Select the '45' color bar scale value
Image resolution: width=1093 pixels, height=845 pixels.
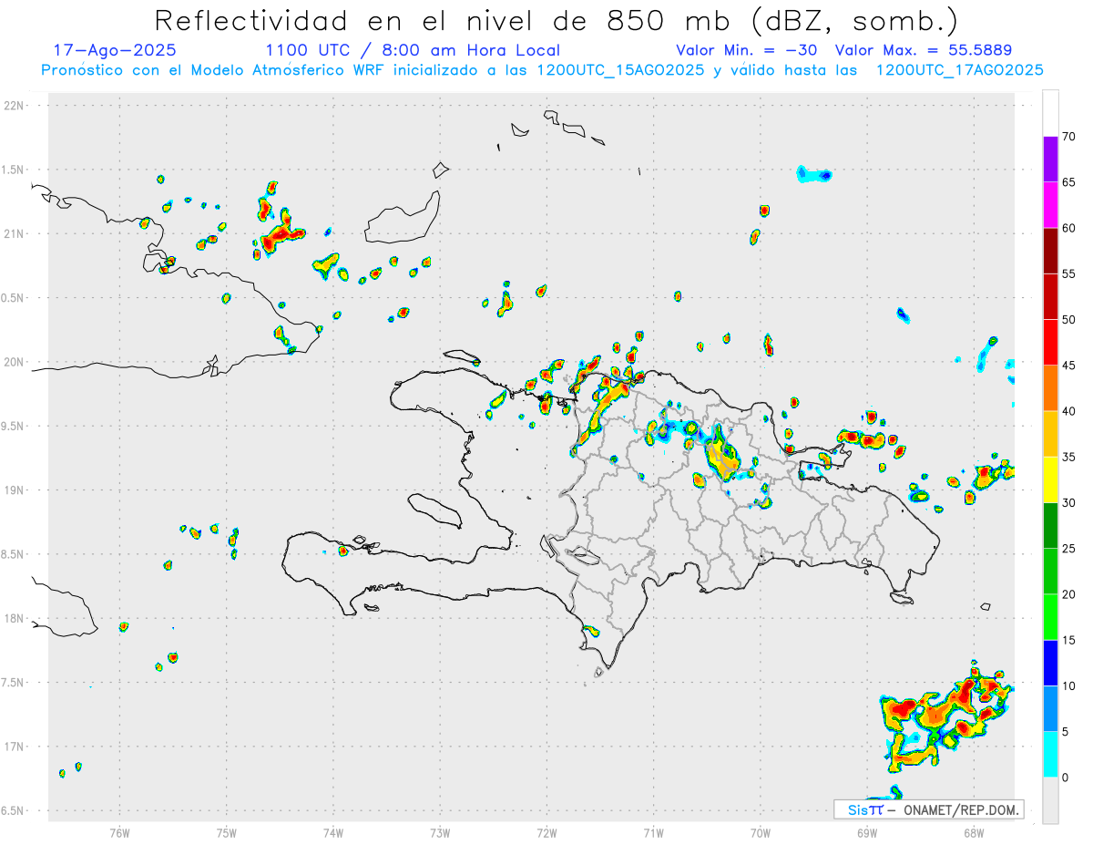tap(1069, 366)
